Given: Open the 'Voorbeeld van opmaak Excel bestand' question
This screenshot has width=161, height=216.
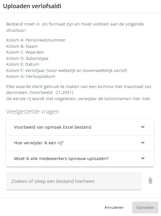Looking at the screenshot, I should [80, 127].
